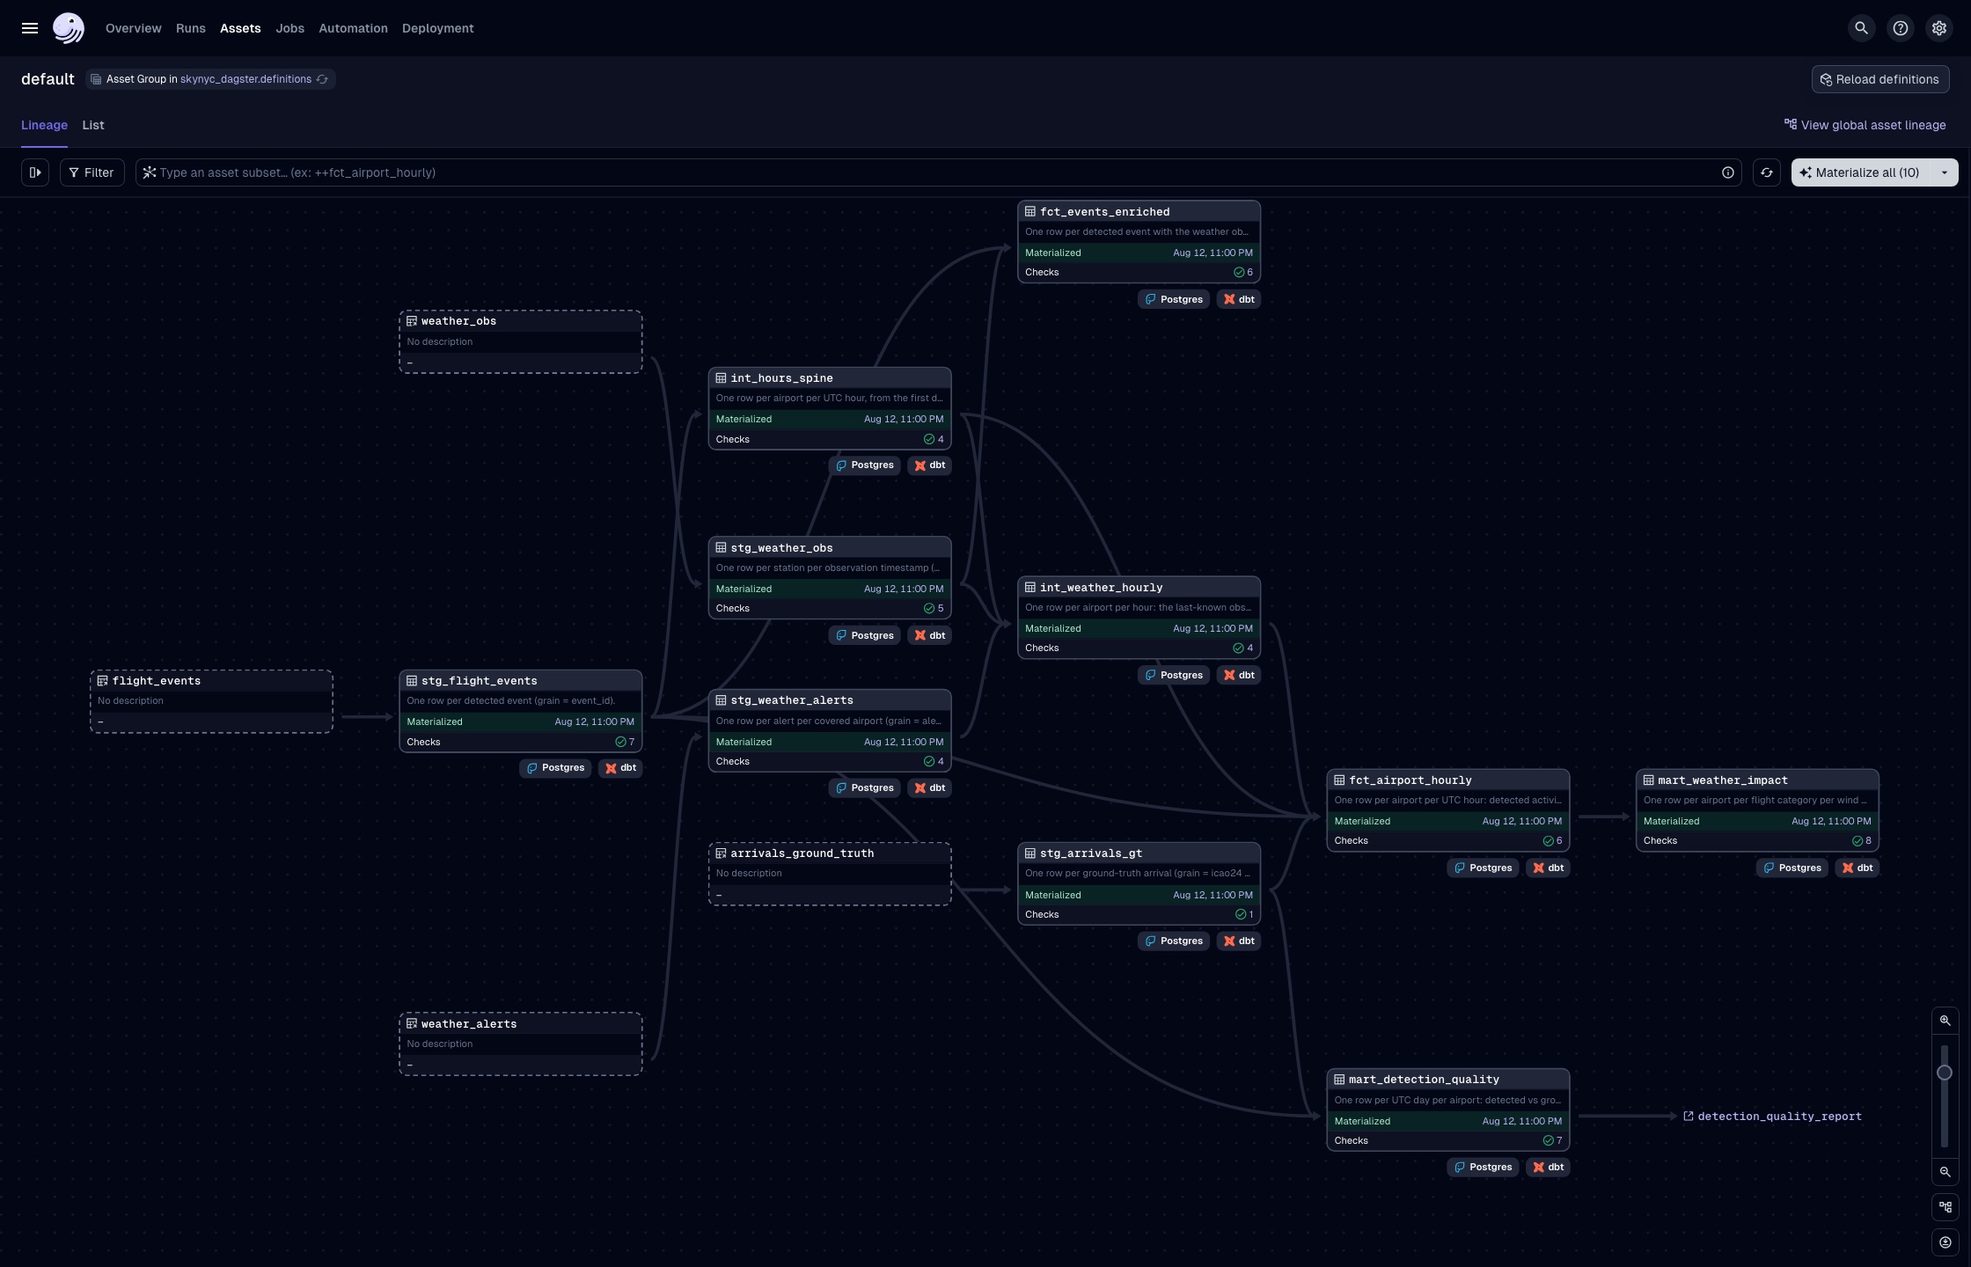Switch to the Lineage tab

[x=44, y=125]
